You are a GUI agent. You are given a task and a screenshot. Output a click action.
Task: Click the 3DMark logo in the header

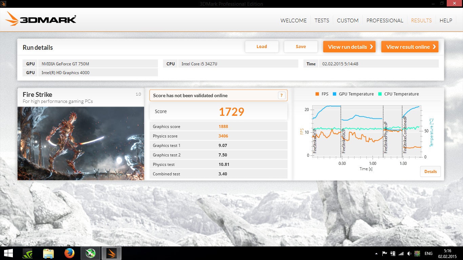click(41, 19)
